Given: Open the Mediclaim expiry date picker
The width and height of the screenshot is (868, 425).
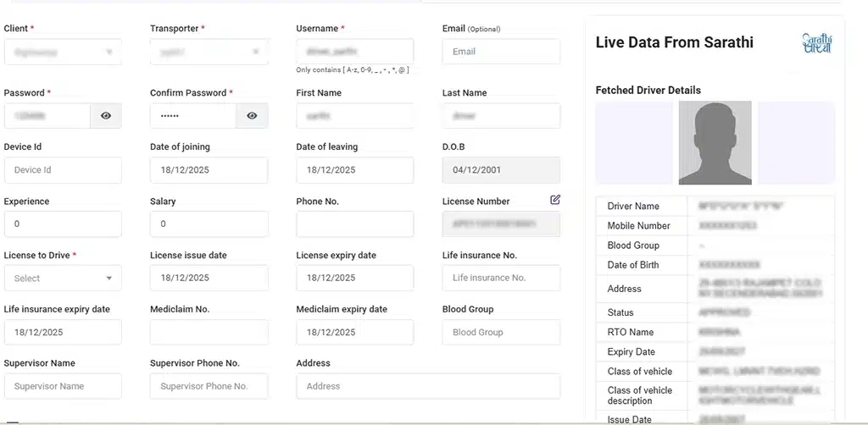Looking at the screenshot, I should tap(355, 332).
